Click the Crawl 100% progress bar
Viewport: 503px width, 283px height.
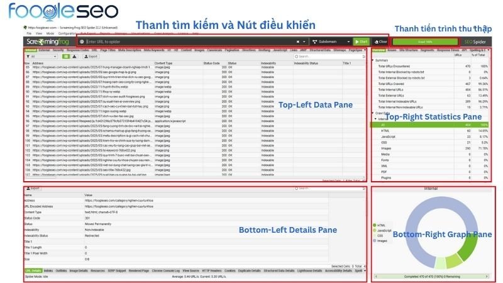click(x=425, y=42)
